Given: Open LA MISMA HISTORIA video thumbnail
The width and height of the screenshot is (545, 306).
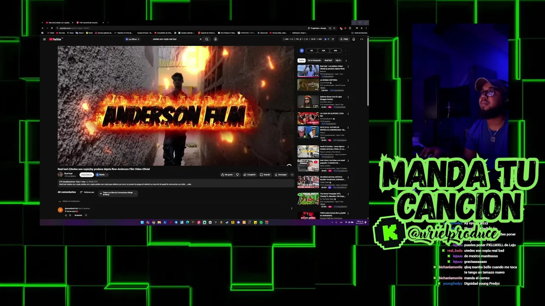Looking at the screenshot, I should pyautogui.click(x=308, y=85).
